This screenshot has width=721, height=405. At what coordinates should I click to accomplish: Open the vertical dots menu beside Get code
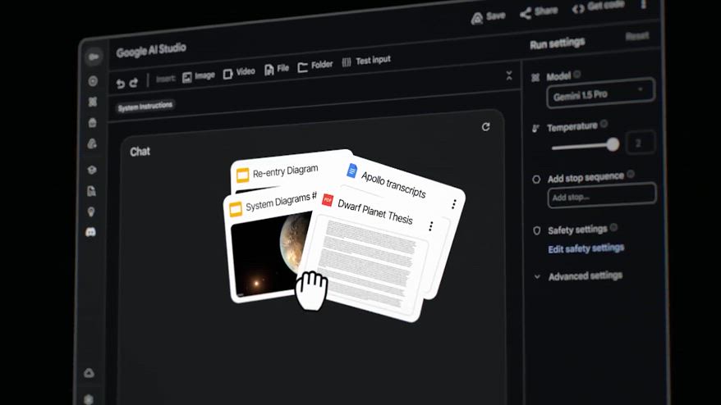[643, 3]
